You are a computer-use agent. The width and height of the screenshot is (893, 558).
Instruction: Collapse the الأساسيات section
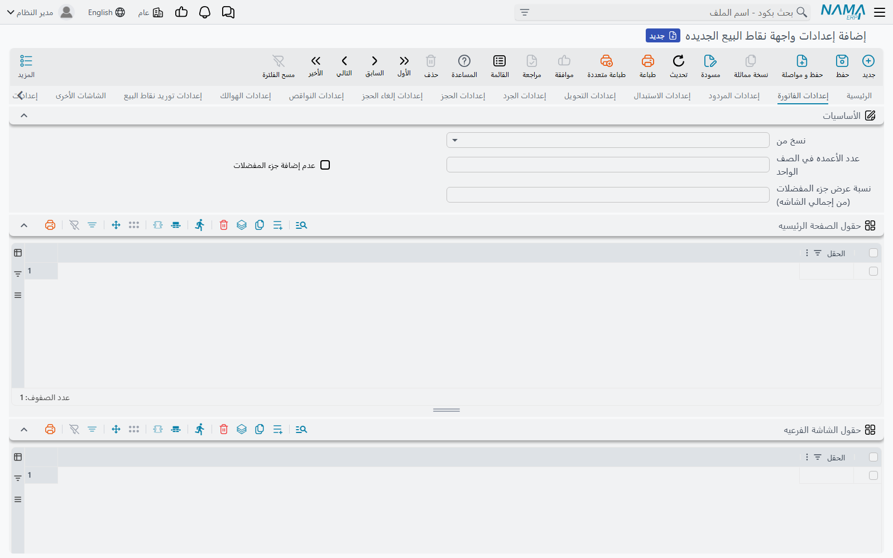[24, 116]
